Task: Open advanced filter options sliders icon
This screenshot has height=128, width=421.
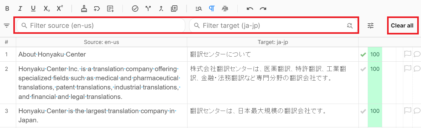Action: 371,26
